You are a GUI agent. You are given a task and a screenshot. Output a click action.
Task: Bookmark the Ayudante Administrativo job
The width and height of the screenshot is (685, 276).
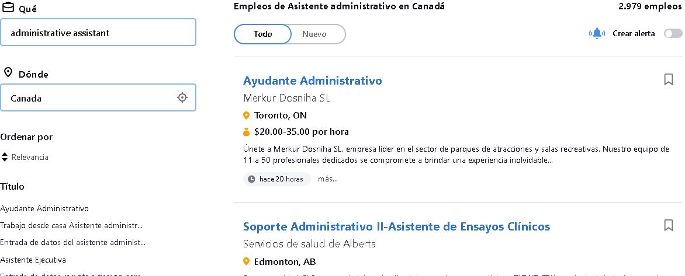668,80
